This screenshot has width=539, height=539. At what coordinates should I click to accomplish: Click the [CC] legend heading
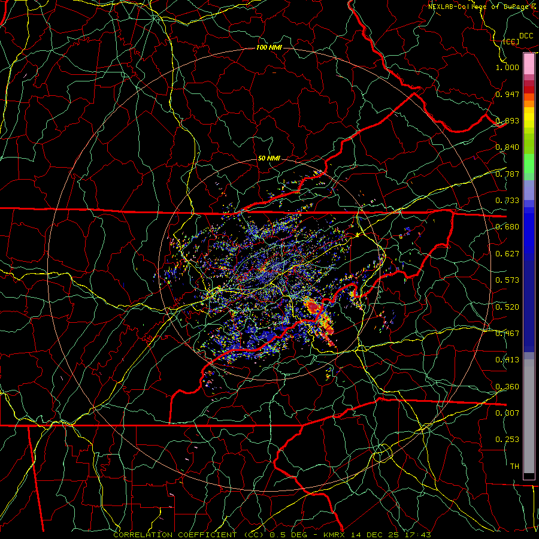coord(511,42)
